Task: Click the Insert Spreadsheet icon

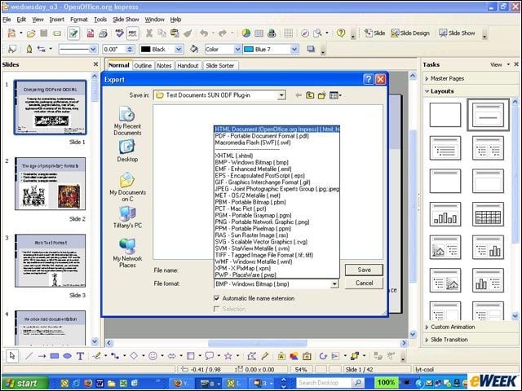Action: pos(259,33)
